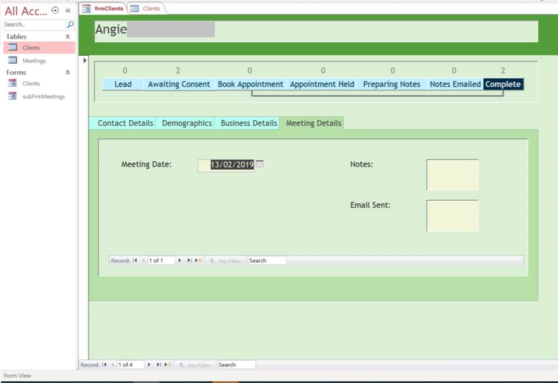Click the count '2' above Awaiting Consent

coord(178,71)
